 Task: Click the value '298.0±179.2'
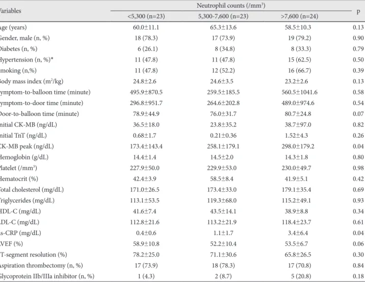[x=298, y=146]
